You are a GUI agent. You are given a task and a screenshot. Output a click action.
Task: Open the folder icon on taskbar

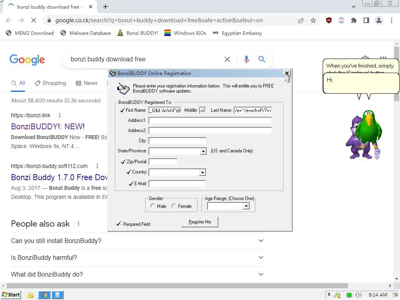pyautogui.click(x=31, y=295)
